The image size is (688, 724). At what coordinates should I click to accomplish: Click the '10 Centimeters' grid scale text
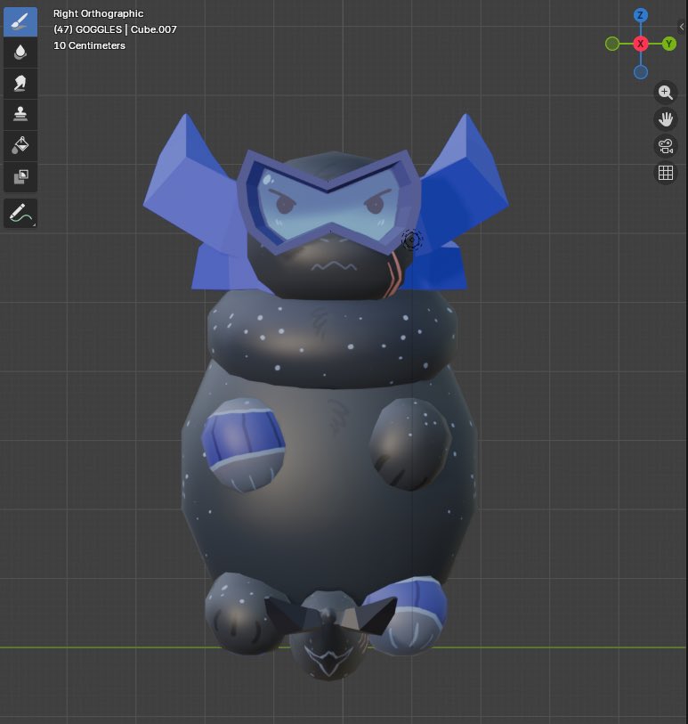pos(90,45)
